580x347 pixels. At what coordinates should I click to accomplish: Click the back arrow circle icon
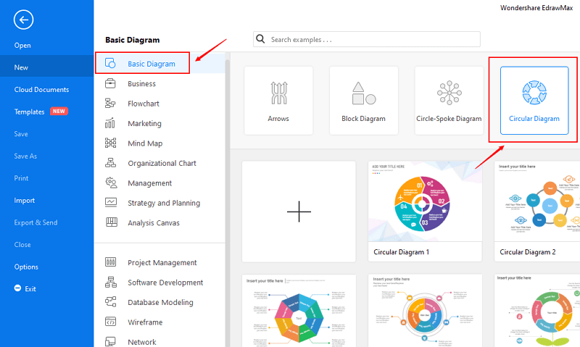(x=24, y=20)
